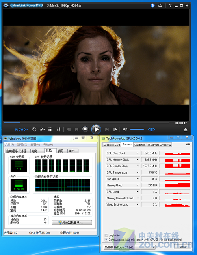Click the memory 1.20 GB gauge
197x255 pixels.
(x=19, y=185)
